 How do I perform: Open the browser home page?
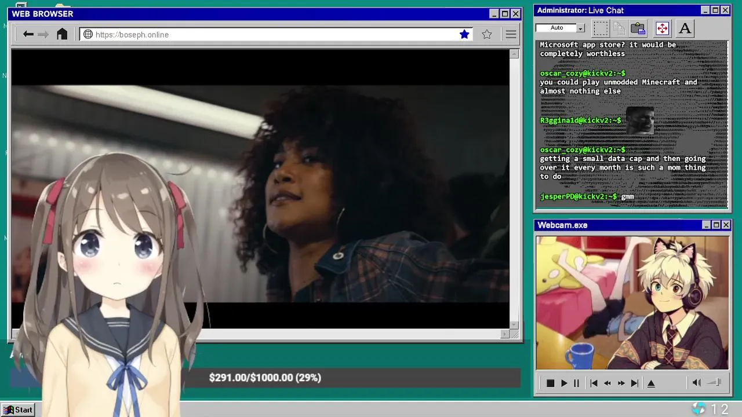[62, 34]
